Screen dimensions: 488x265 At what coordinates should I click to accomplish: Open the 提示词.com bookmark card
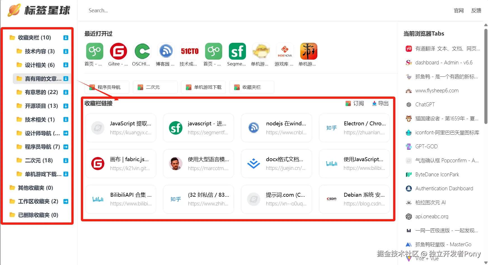coord(276,199)
